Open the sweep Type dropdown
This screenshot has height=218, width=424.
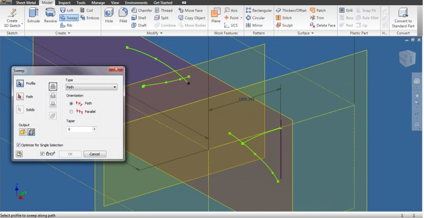pos(91,87)
